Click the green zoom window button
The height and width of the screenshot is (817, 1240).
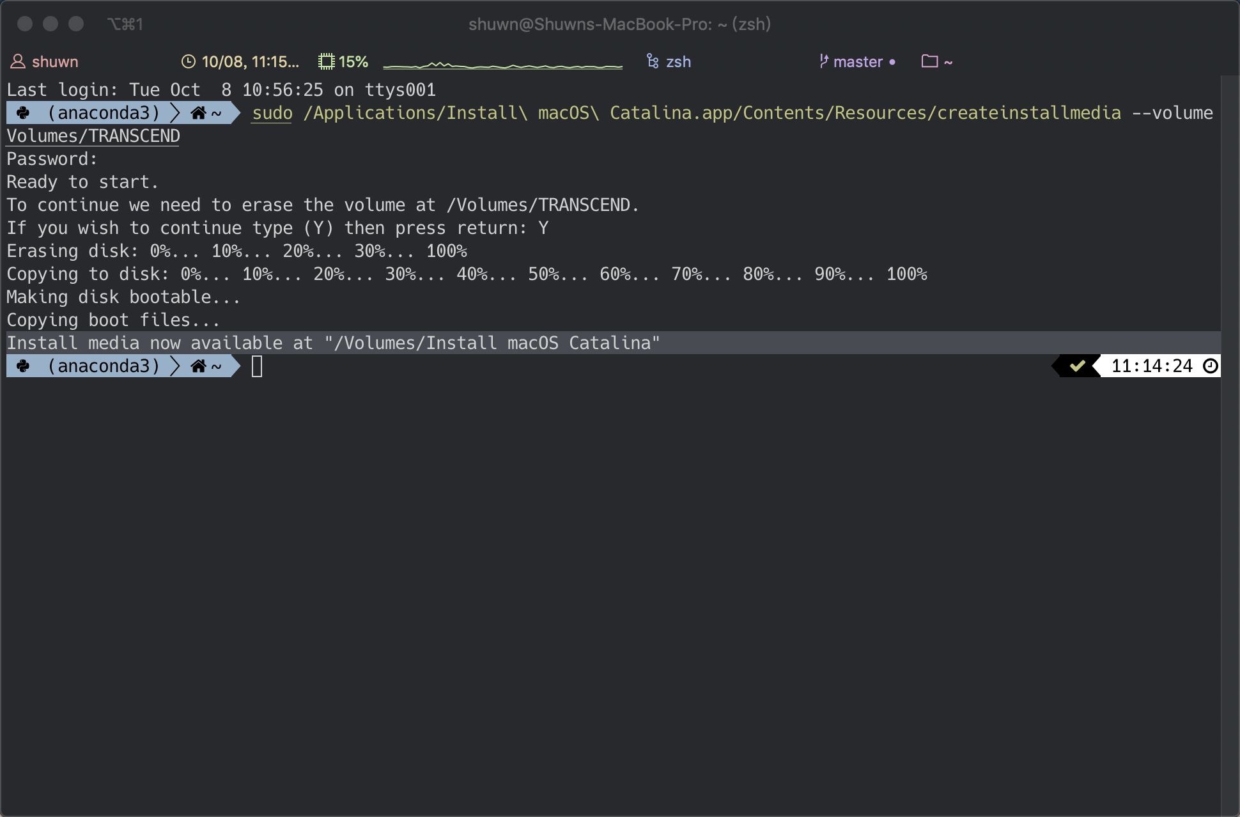tap(76, 24)
